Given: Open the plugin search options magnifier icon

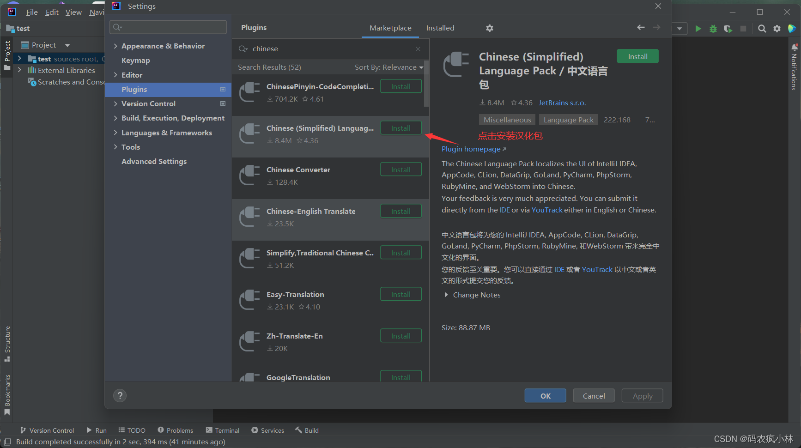Looking at the screenshot, I should coord(243,49).
